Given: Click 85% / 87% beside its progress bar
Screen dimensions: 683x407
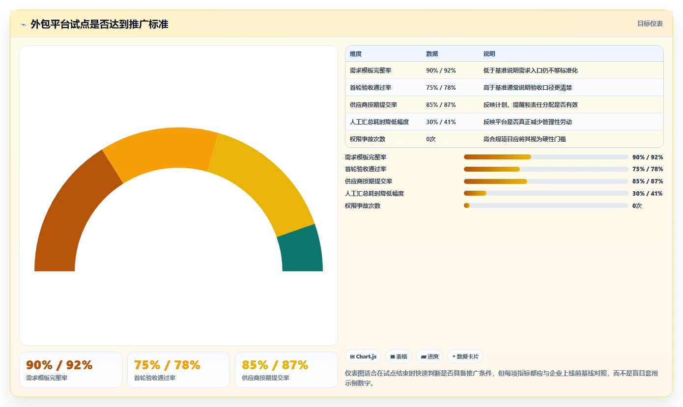Looking at the screenshot, I should click(648, 181).
